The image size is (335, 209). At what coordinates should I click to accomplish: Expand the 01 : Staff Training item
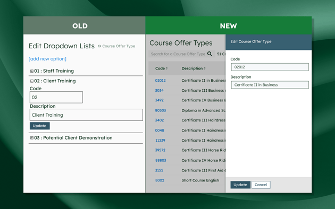click(31, 71)
